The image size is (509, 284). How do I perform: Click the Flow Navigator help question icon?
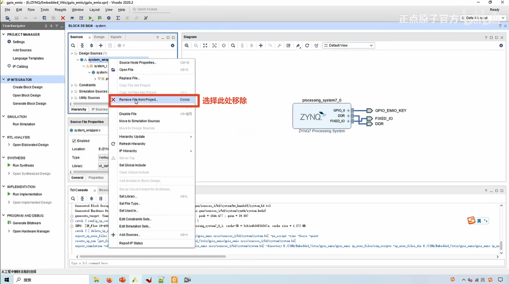[56, 26]
